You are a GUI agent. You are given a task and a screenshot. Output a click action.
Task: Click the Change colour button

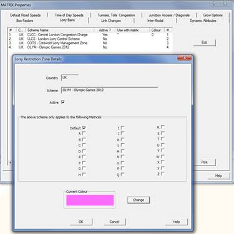(x=139, y=200)
